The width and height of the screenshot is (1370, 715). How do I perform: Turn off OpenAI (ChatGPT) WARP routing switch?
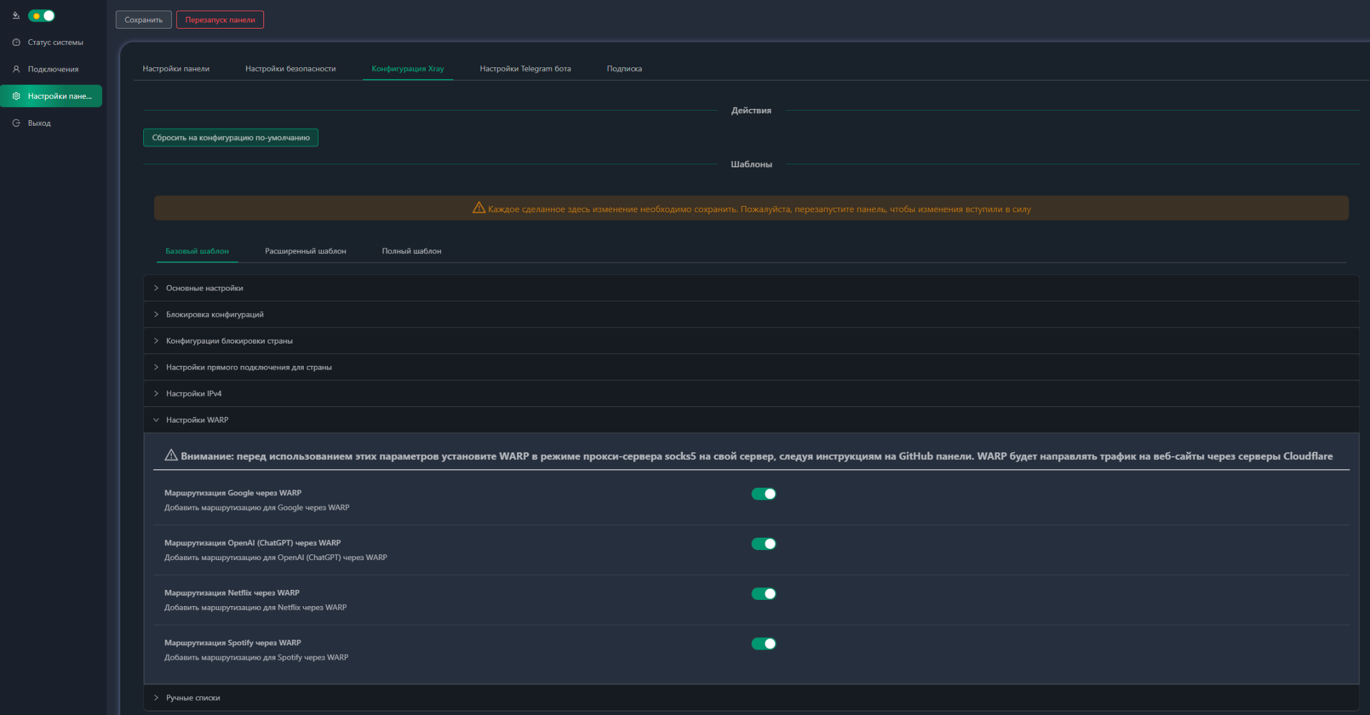point(763,544)
